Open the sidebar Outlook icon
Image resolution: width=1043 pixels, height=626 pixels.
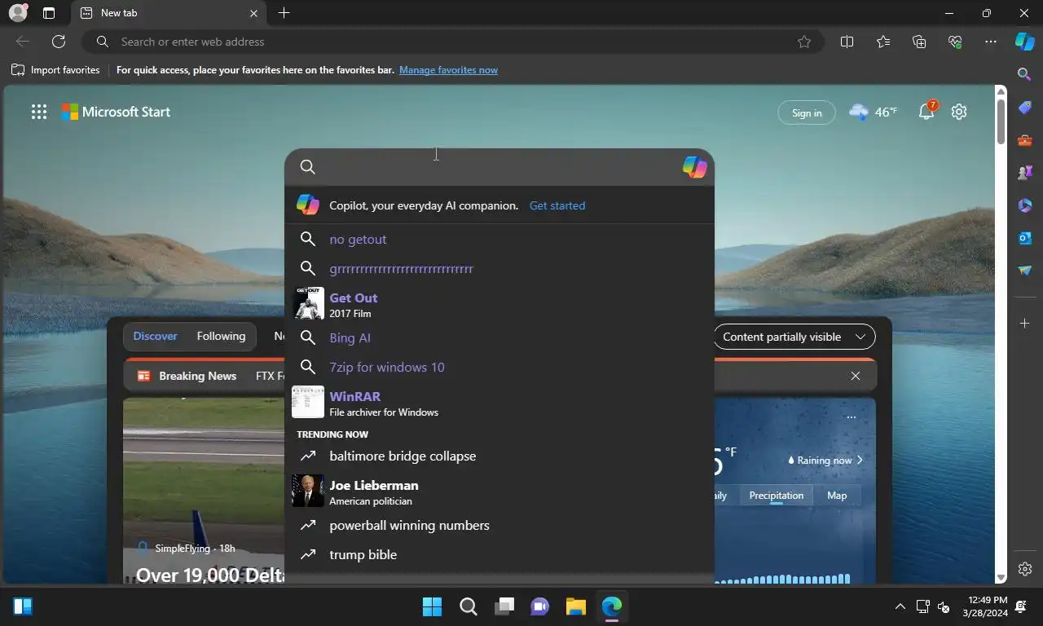point(1025,238)
